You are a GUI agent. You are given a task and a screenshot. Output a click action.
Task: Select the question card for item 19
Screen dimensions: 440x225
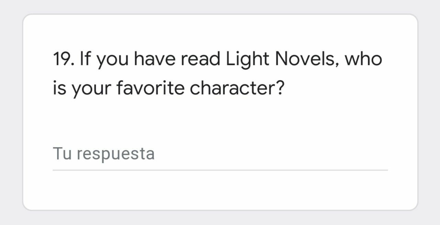220,111
